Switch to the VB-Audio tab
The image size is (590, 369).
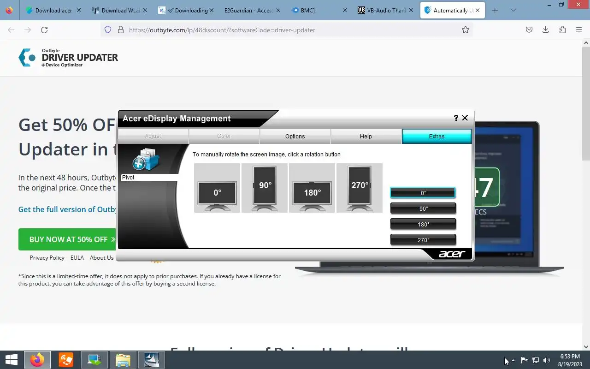[386, 10]
